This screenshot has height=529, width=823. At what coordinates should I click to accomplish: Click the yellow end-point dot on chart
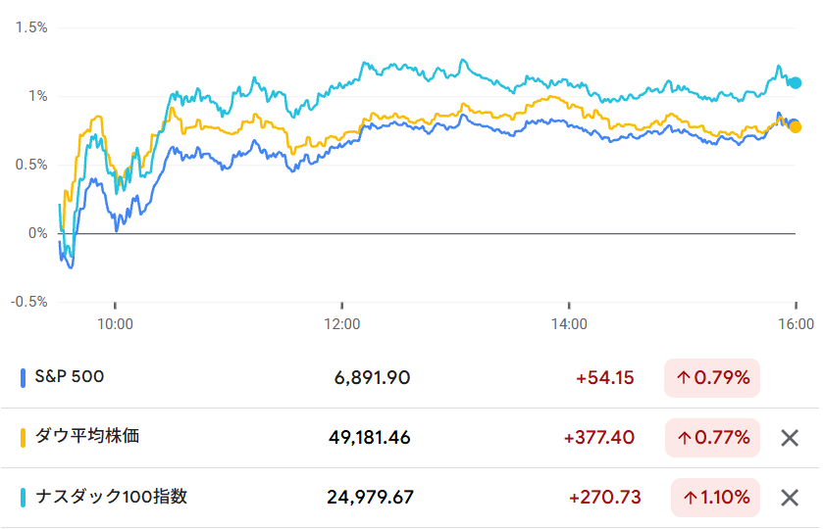click(x=796, y=126)
